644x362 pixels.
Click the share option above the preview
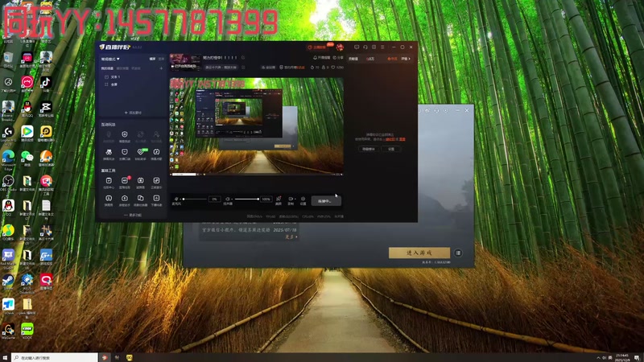coord(338,58)
